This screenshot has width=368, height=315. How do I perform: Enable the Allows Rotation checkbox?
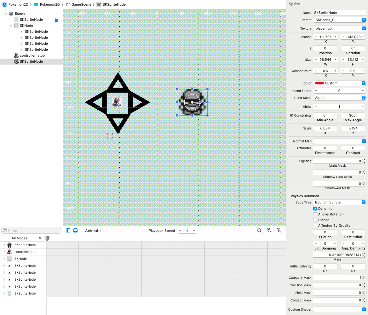click(315, 214)
